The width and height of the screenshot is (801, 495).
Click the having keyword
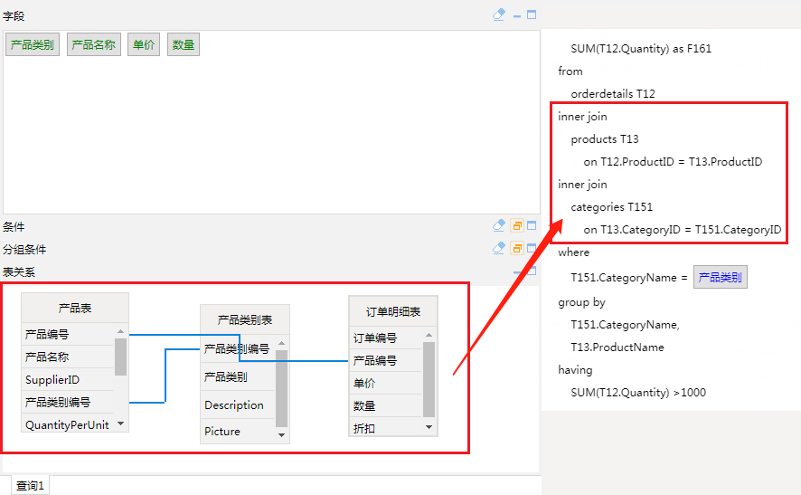click(x=575, y=370)
